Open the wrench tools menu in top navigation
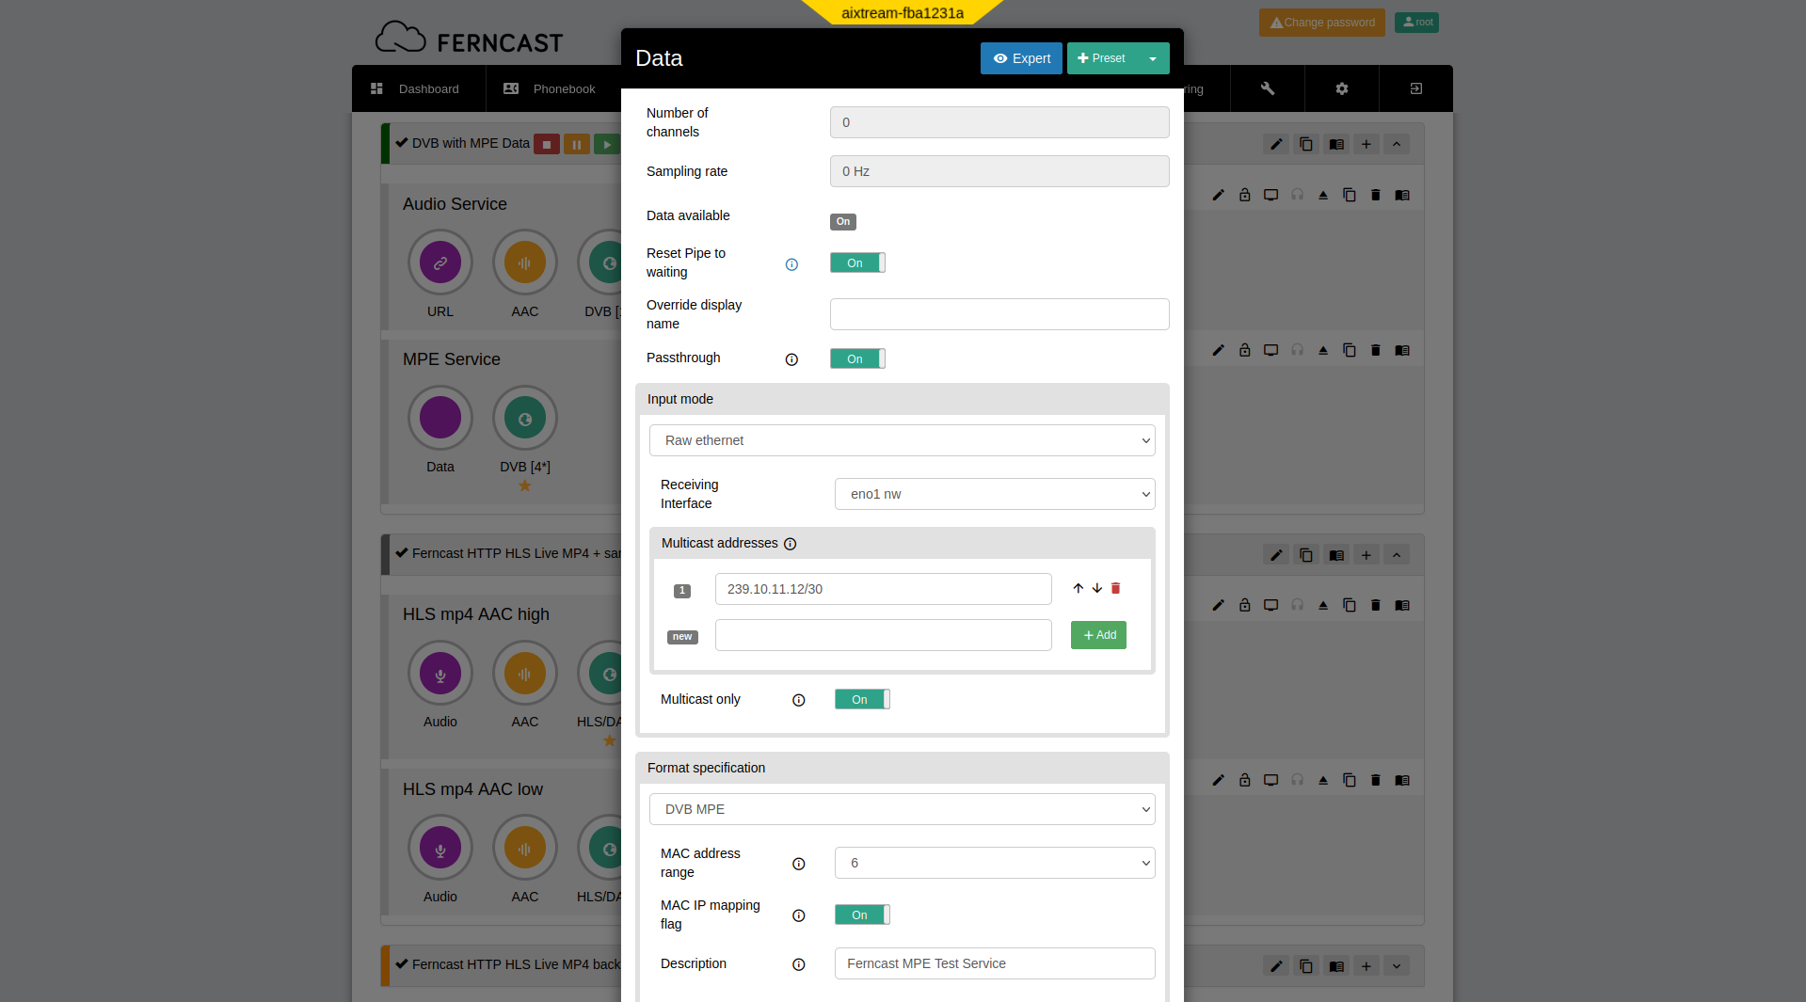This screenshot has height=1002, width=1806. pyautogui.click(x=1267, y=87)
